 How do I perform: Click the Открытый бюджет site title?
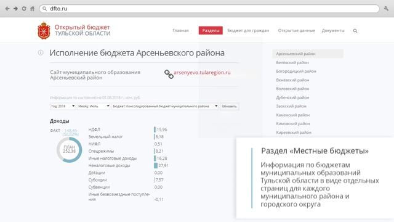coord(82,27)
